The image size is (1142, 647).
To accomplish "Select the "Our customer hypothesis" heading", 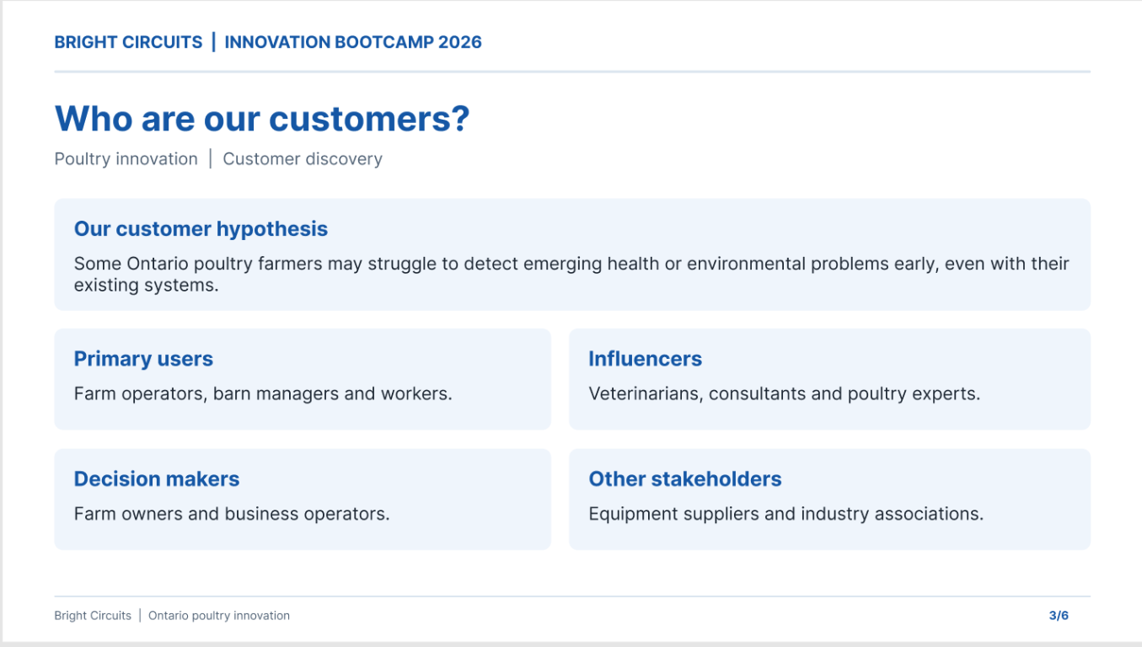I will [x=201, y=229].
